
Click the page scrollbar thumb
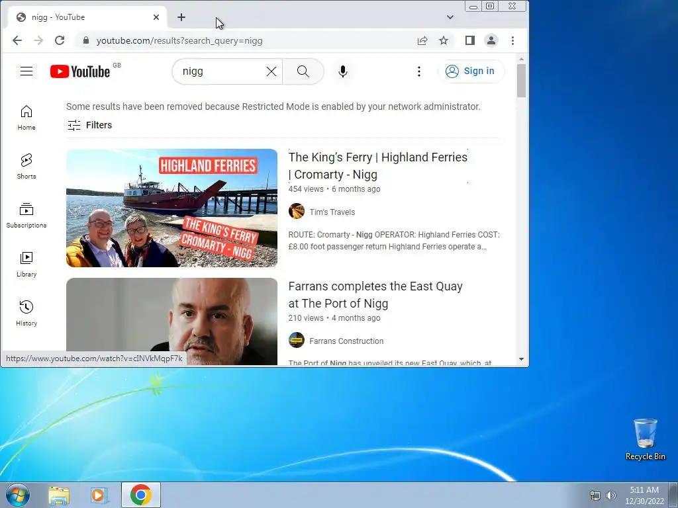[x=521, y=81]
